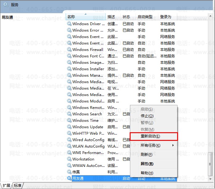Click the gear icon beside Windows Driver service
The image size is (215, 189).
point(69,24)
